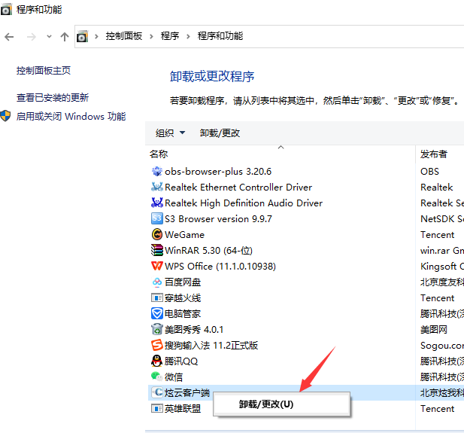
Task: Click 卸载/更改 in the toolbar
Action: (x=220, y=133)
